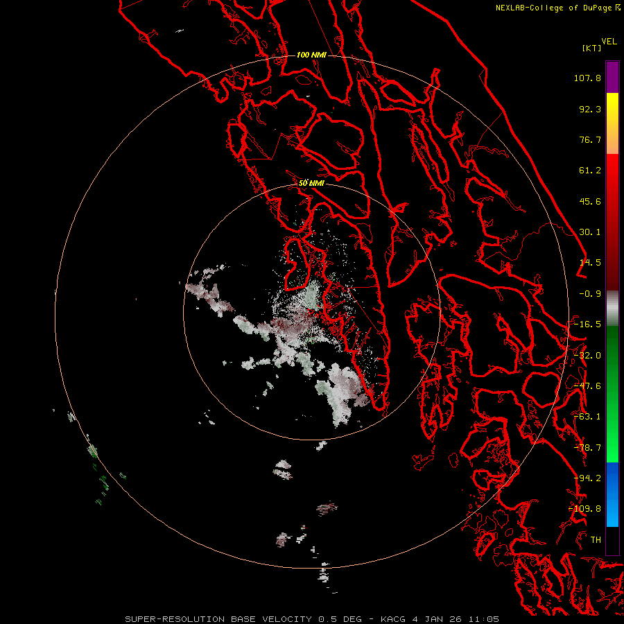This screenshot has height=624, width=624.
Task: Click the [KT] units label
Action: click(x=592, y=48)
